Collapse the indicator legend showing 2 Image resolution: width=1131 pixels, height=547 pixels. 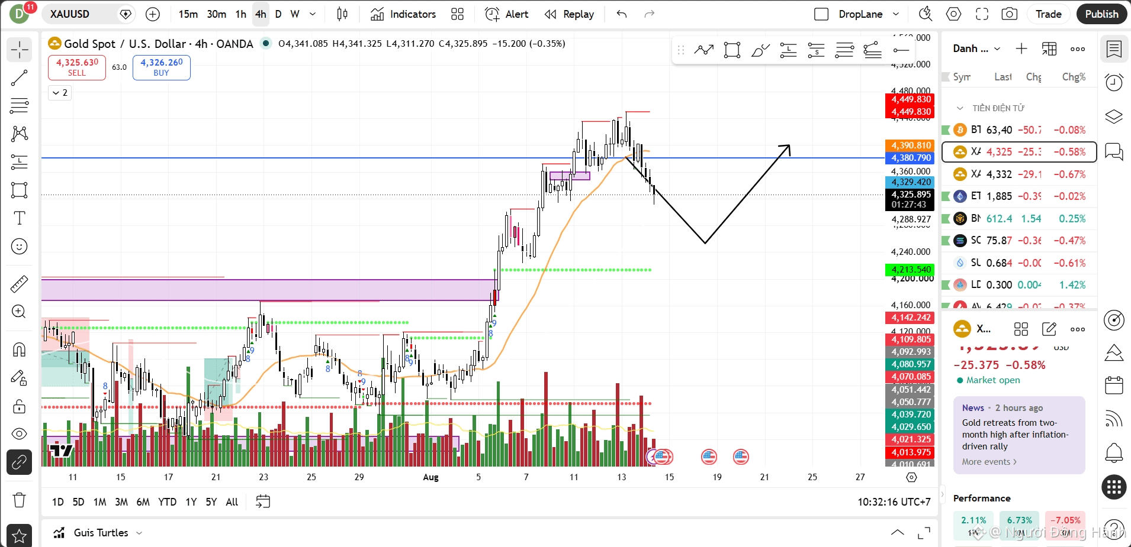pyautogui.click(x=60, y=93)
